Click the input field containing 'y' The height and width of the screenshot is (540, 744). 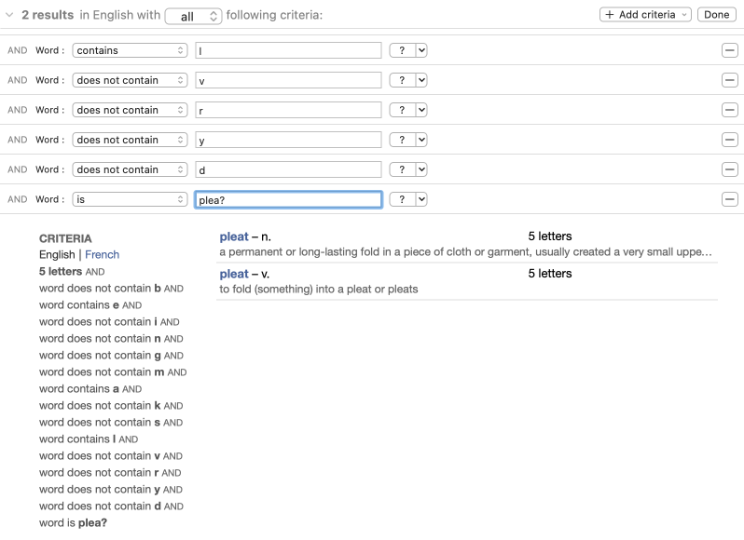point(288,140)
